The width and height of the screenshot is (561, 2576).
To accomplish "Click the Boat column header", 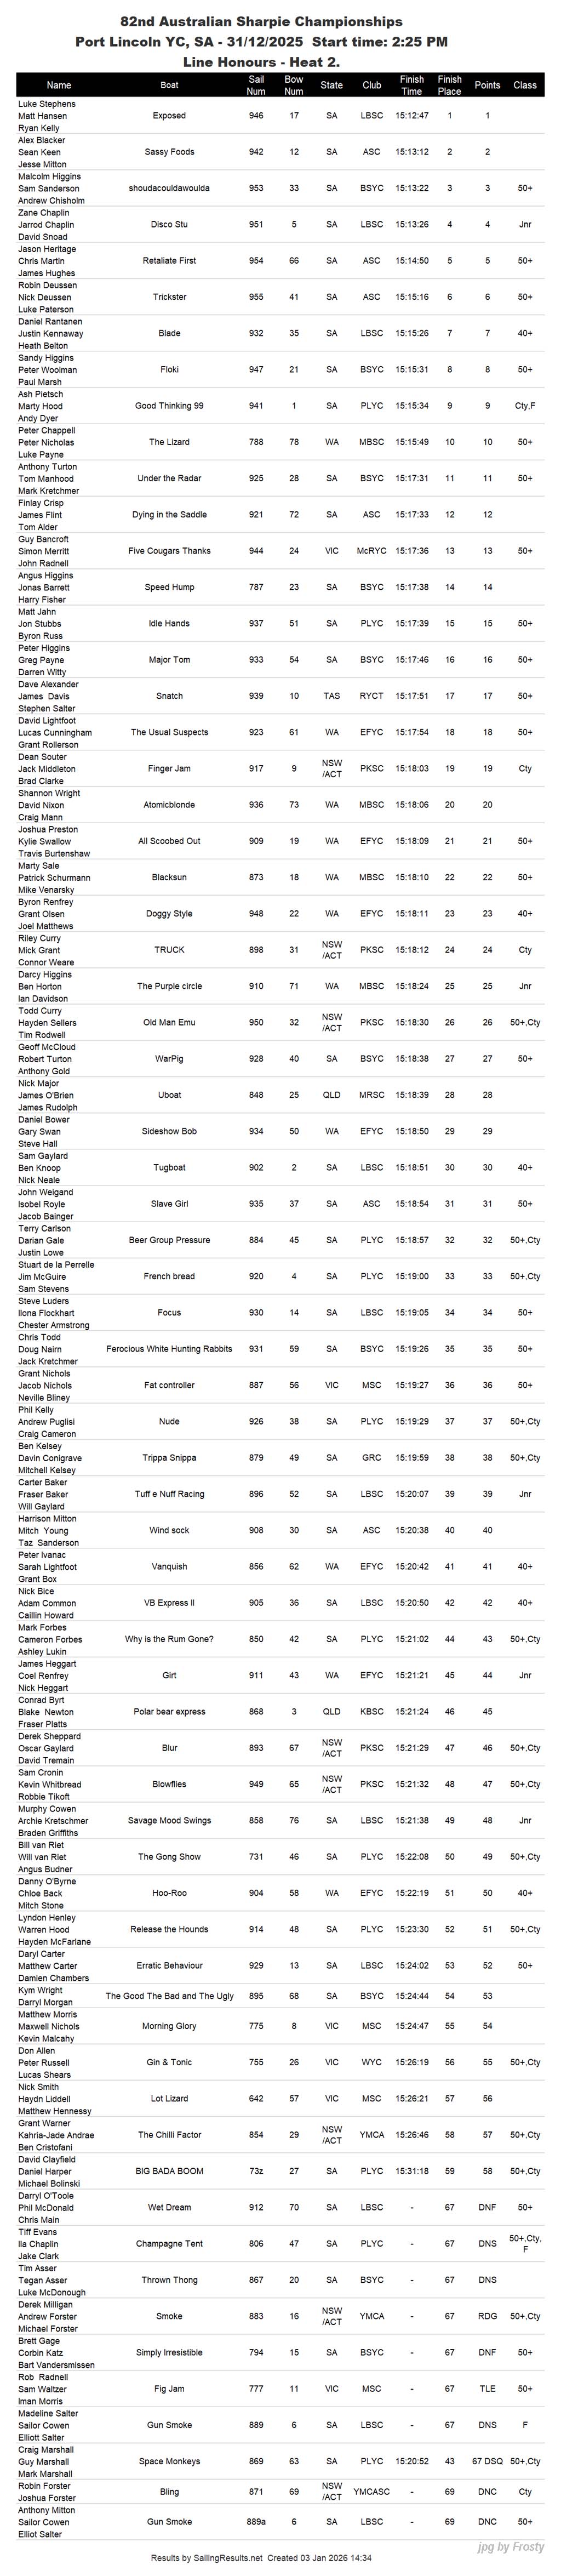I will pyautogui.click(x=170, y=85).
